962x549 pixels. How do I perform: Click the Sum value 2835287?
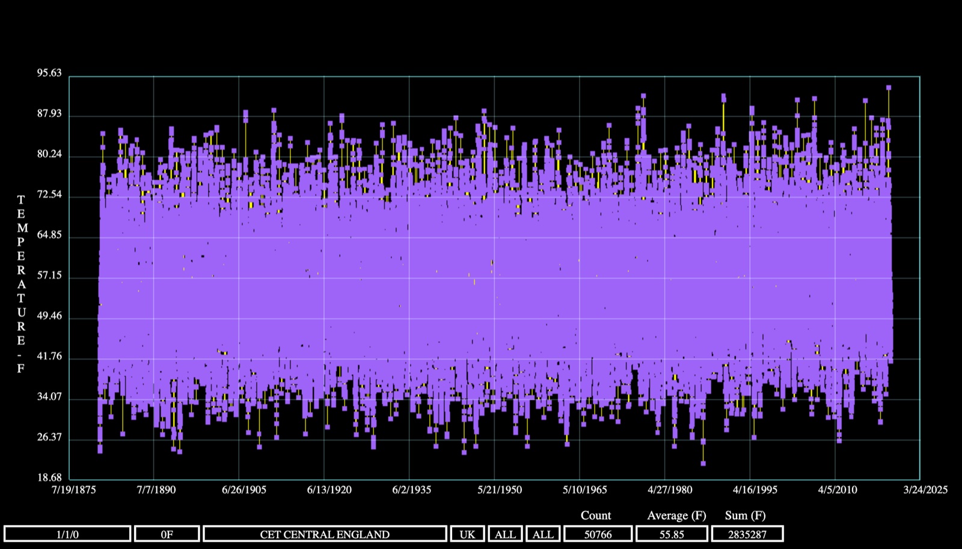point(747,534)
